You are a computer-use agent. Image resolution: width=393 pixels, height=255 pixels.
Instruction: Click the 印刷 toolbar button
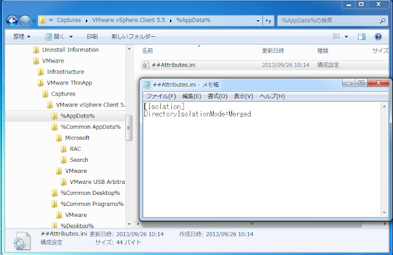92,37
